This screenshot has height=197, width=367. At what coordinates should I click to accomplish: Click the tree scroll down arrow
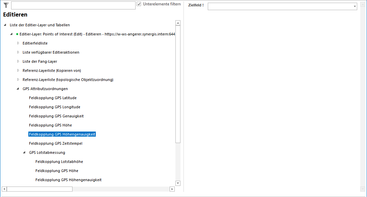(x=178, y=183)
